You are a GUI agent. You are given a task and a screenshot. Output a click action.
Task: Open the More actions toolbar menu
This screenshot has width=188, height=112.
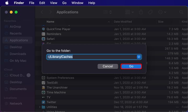click(x=162, y=12)
